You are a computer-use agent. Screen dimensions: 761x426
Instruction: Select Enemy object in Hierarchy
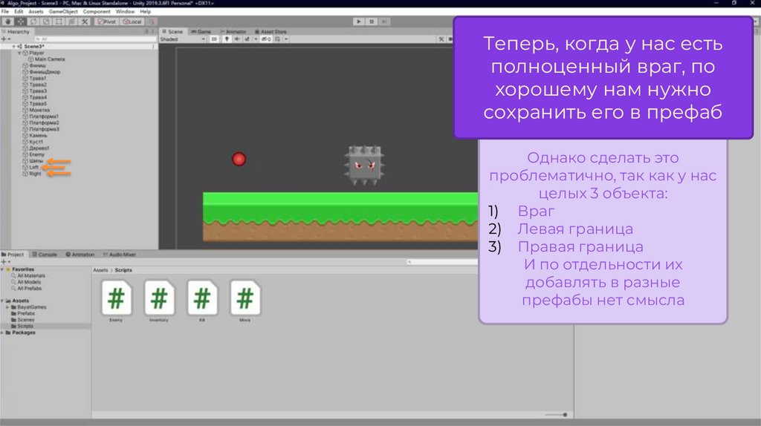click(33, 154)
